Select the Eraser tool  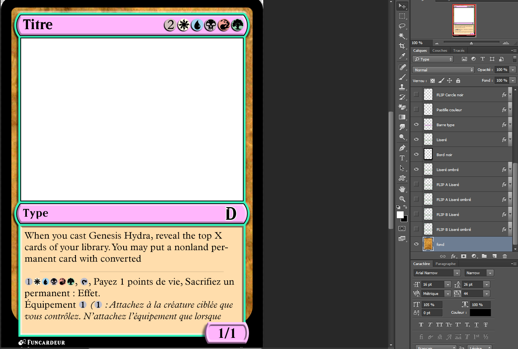click(x=402, y=107)
